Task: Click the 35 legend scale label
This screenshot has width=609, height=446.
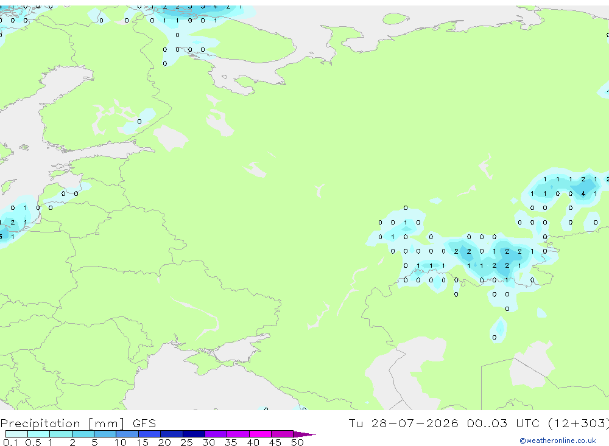Action: 231,442
